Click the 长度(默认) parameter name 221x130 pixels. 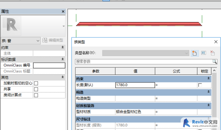pos(85,85)
